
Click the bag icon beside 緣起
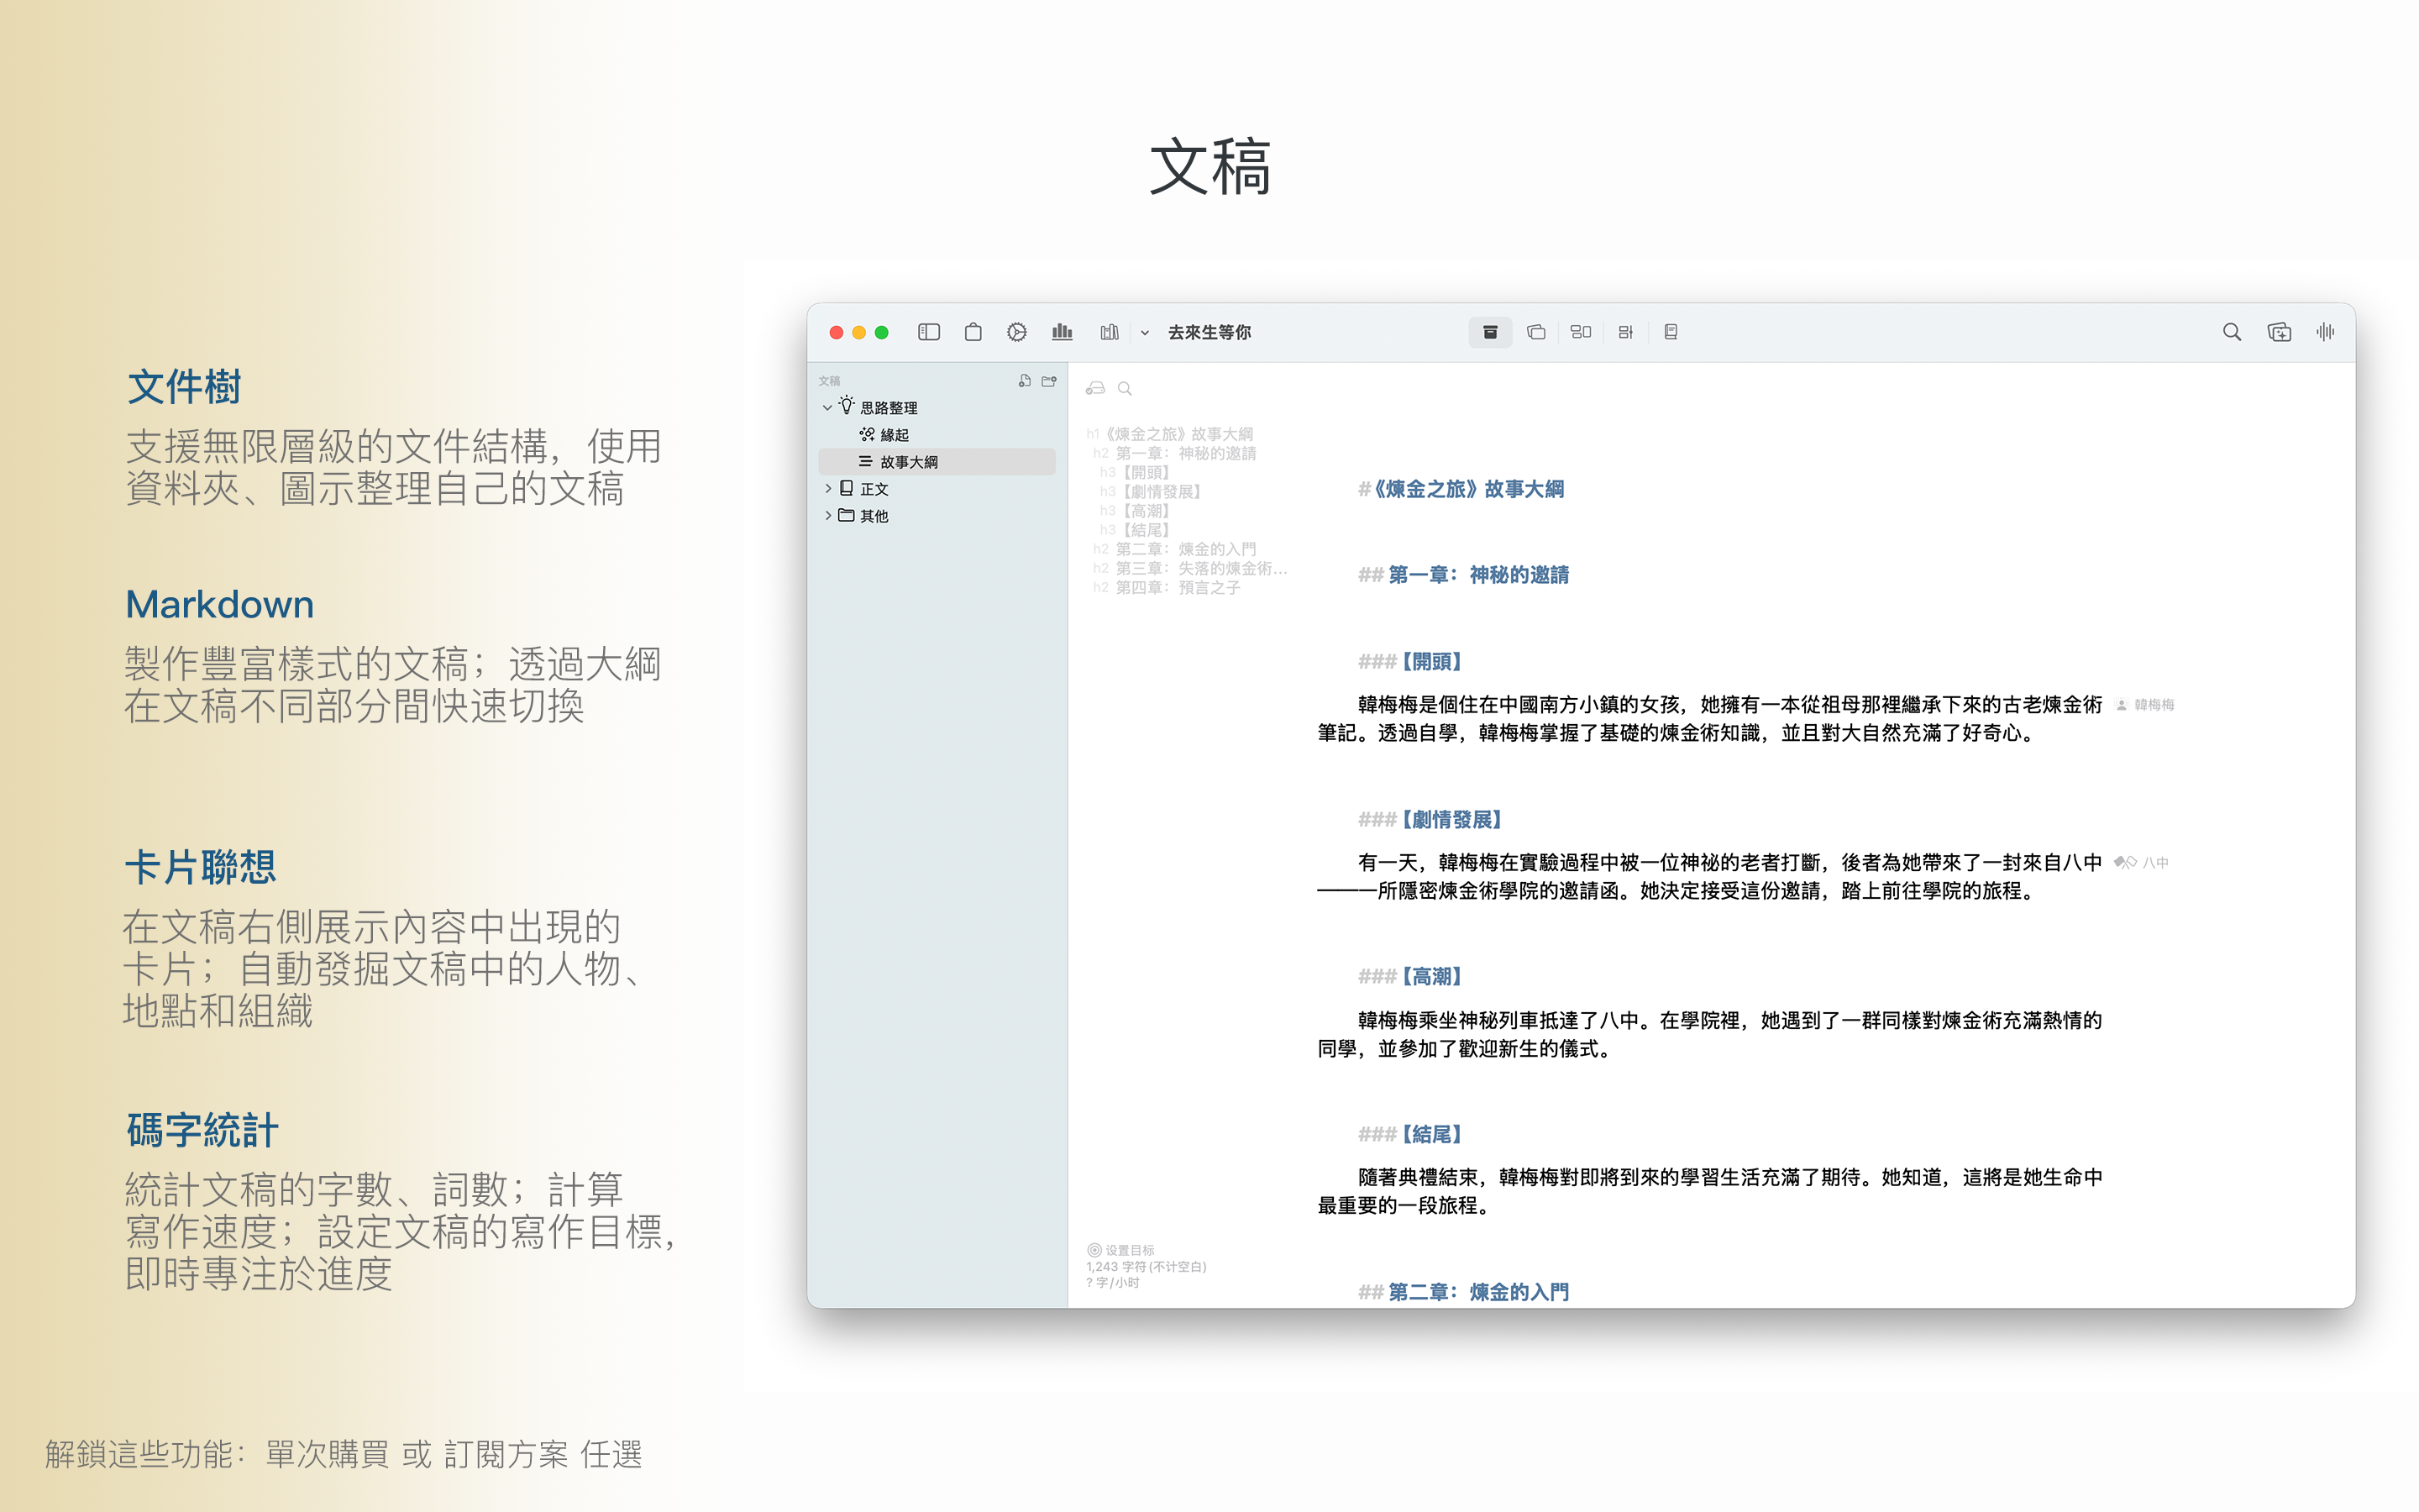pos(867,434)
